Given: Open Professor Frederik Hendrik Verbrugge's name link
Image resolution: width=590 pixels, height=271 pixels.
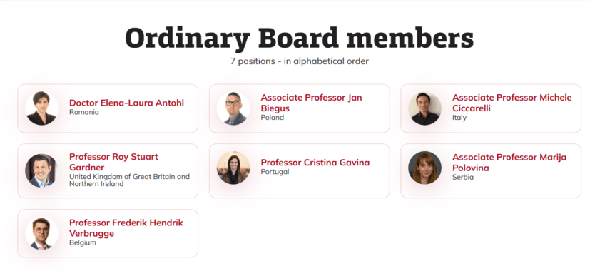Looking at the screenshot, I should [126, 227].
